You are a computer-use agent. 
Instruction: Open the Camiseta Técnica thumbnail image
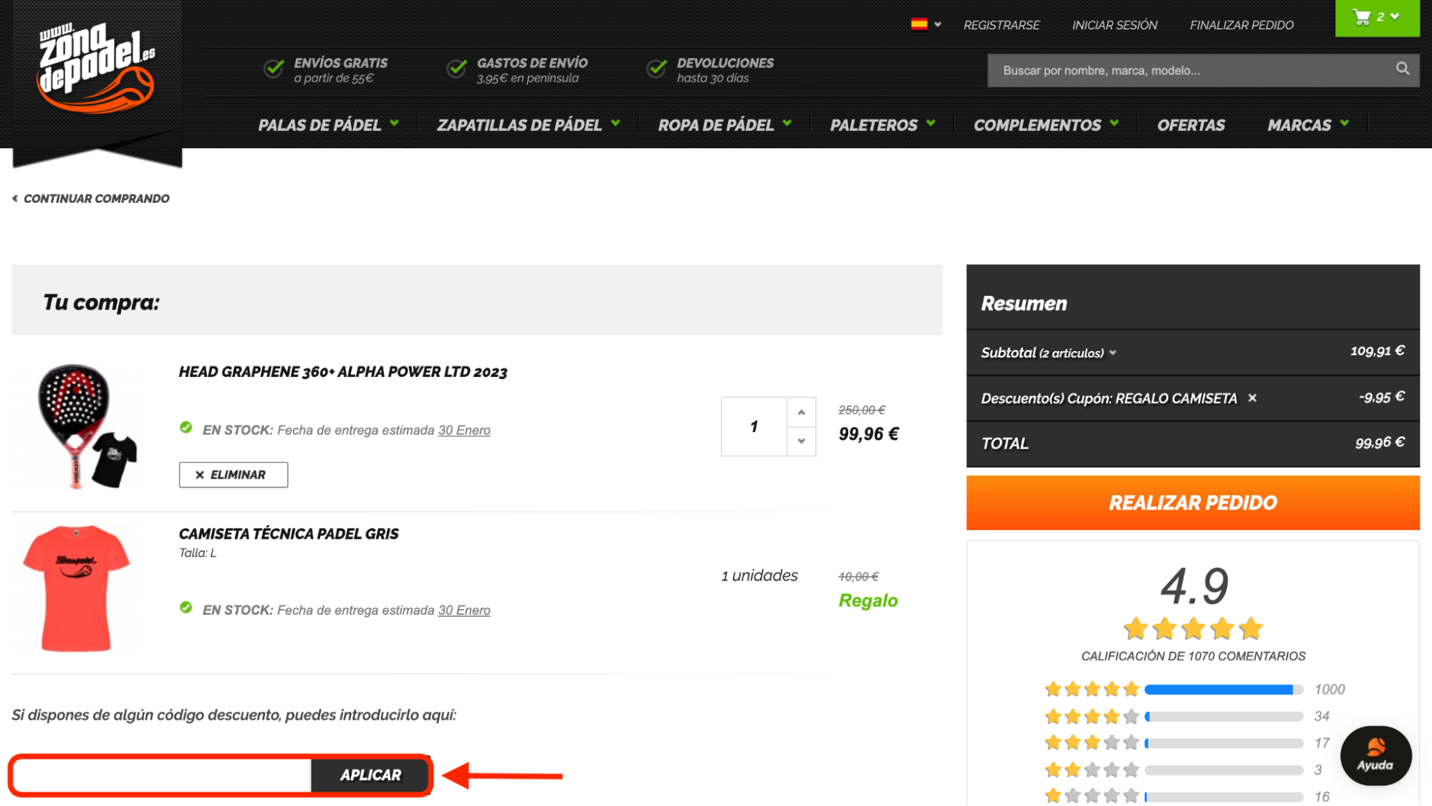tap(77, 589)
